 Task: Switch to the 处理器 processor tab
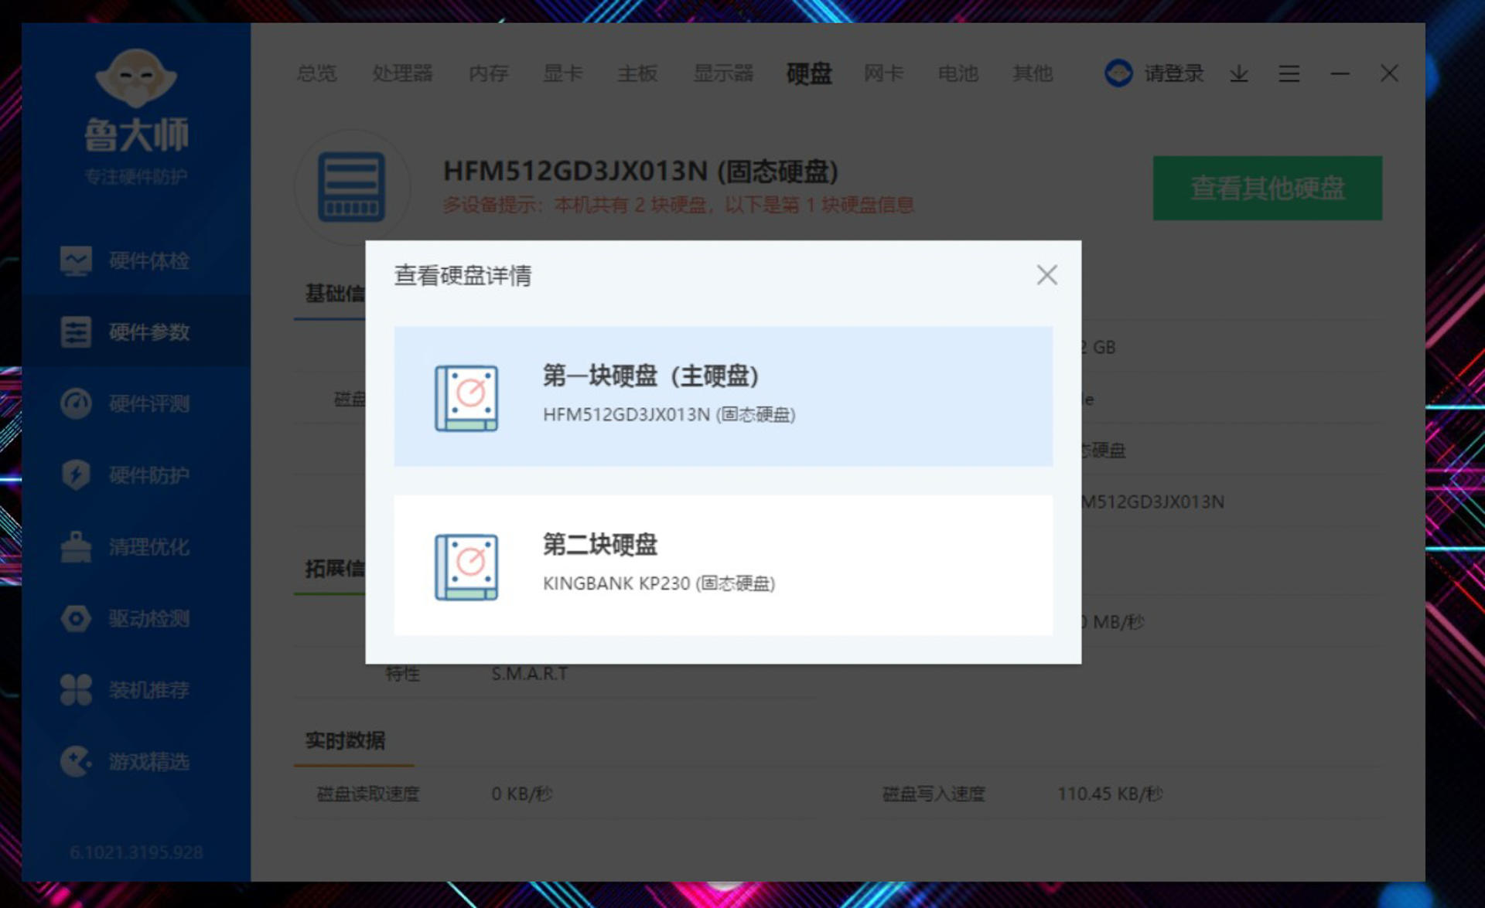tap(402, 73)
